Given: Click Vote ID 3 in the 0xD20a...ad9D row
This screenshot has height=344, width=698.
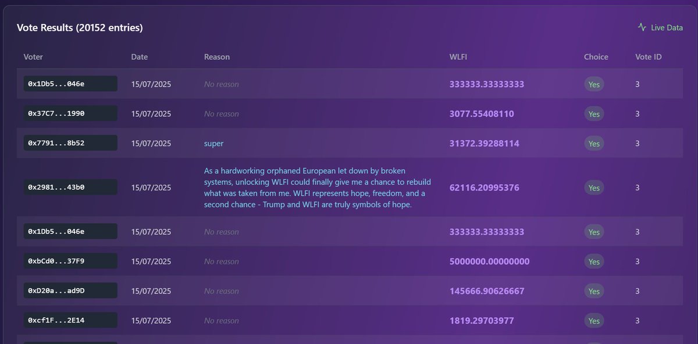Looking at the screenshot, I should pyautogui.click(x=638, y=291).
